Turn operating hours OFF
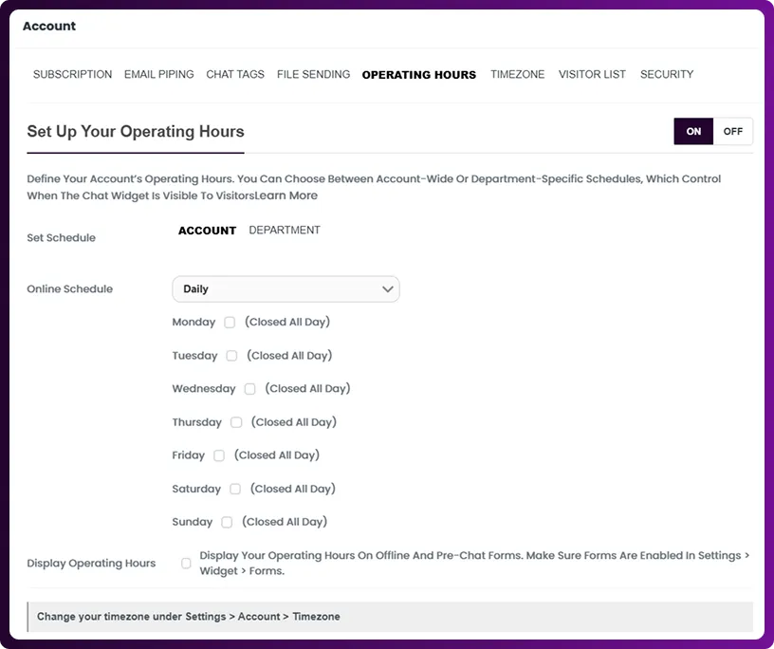 coord(732,132)
